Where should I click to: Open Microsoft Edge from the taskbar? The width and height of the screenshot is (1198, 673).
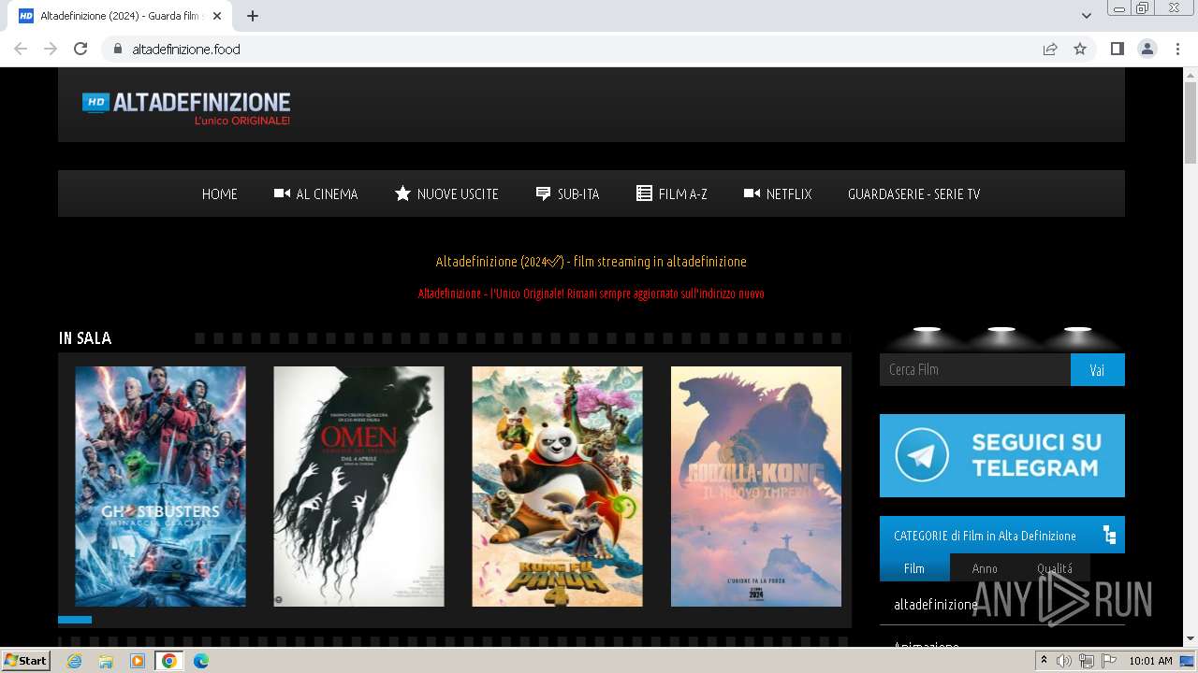(x=201, y=661)
